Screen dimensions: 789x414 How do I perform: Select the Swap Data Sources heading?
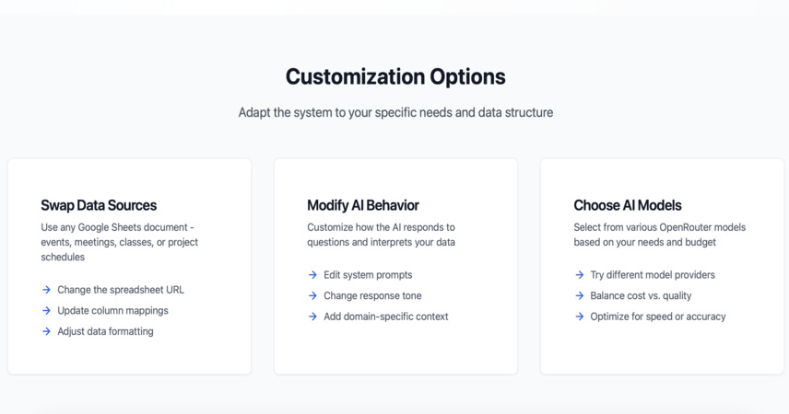99,205
